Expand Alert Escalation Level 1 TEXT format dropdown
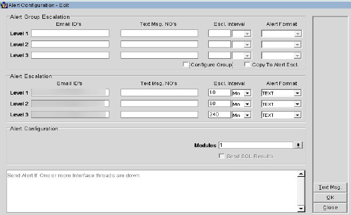The image size is (351, 215). click(297, 93)
